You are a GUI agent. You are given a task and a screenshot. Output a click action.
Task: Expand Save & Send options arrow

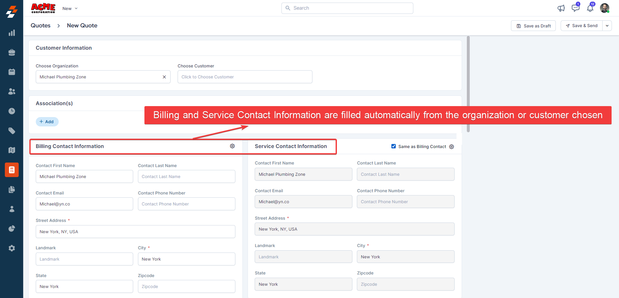(x=607, y=26)
